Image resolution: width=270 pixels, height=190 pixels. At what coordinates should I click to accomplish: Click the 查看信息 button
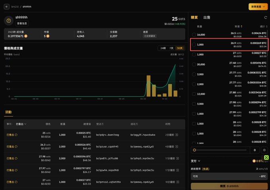(22, 23)
